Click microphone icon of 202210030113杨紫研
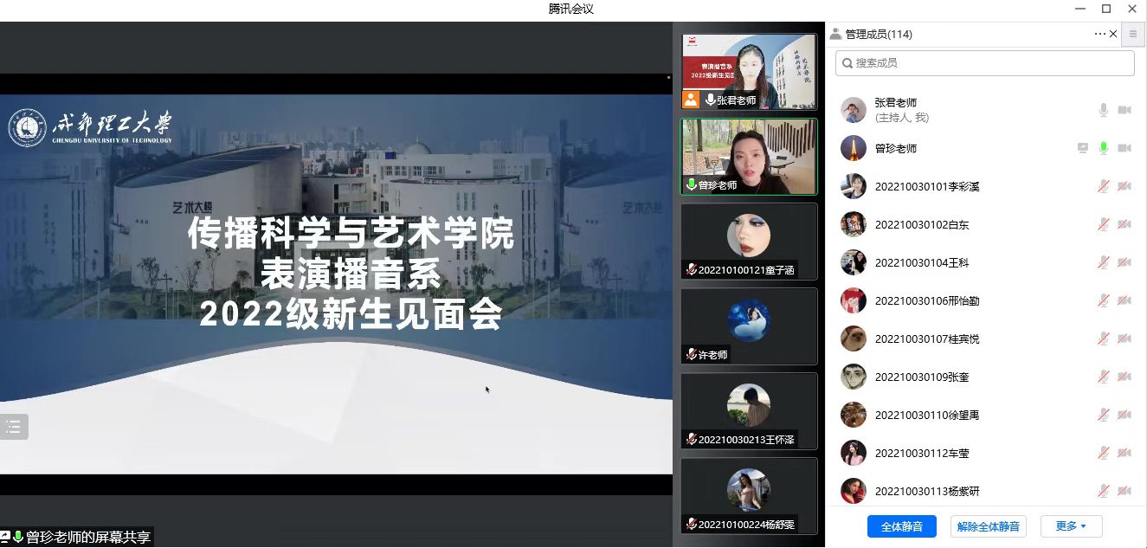This screenshot has width=1147, height=548. click(1104, 491)
